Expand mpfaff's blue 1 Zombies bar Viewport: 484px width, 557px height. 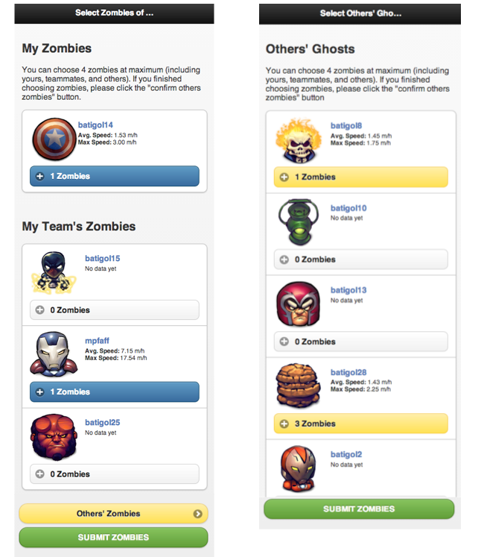coord(115,391)
